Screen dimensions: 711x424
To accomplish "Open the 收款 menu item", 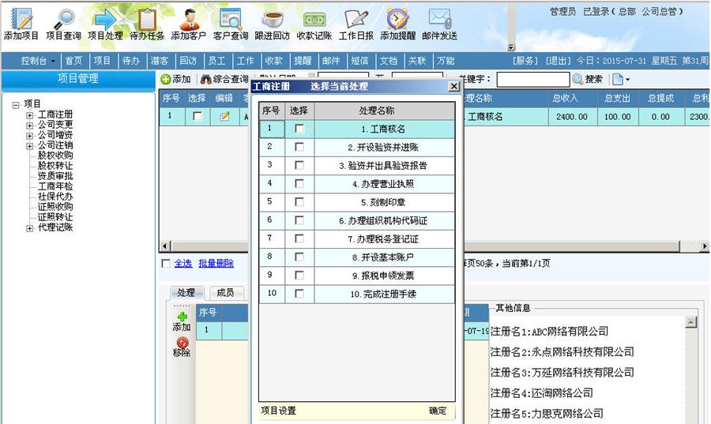I will tap(274, 61).
